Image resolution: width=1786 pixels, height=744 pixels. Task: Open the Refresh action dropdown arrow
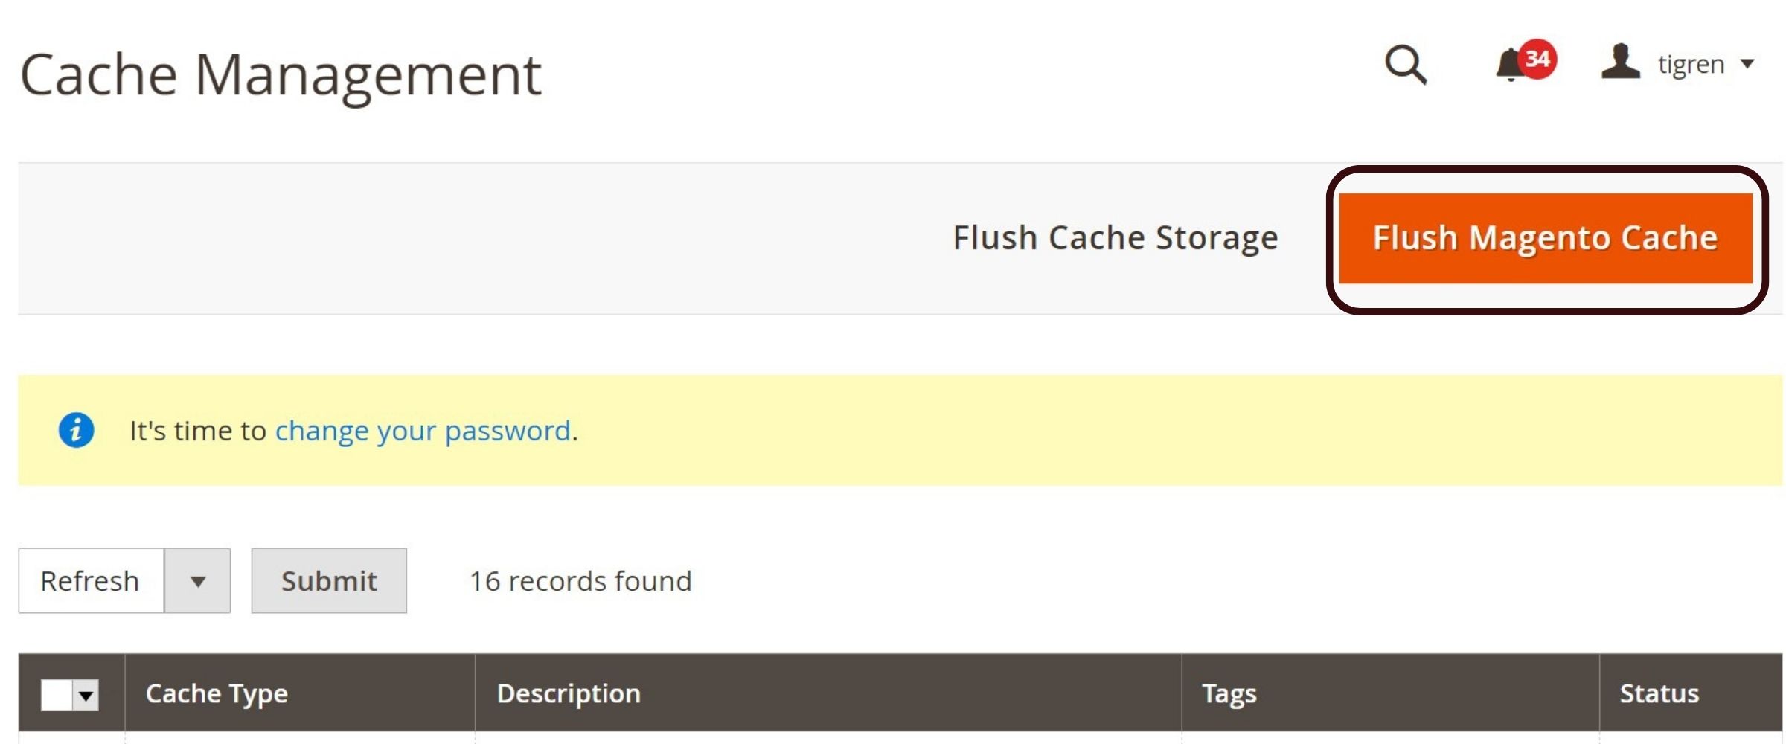tap(197, 581)
